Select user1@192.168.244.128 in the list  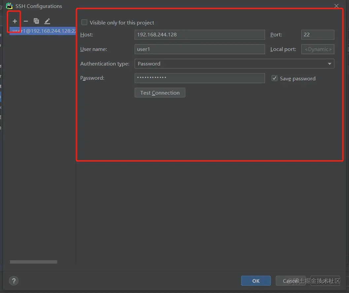(43, 31)
